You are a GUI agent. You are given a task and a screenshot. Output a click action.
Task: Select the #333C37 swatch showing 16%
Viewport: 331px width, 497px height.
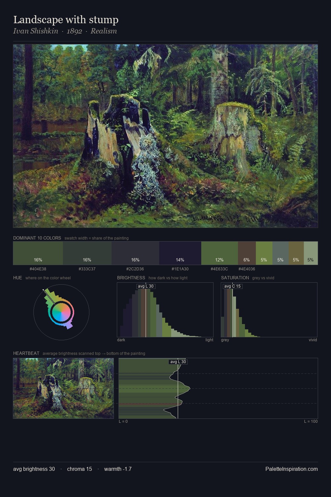87,253
